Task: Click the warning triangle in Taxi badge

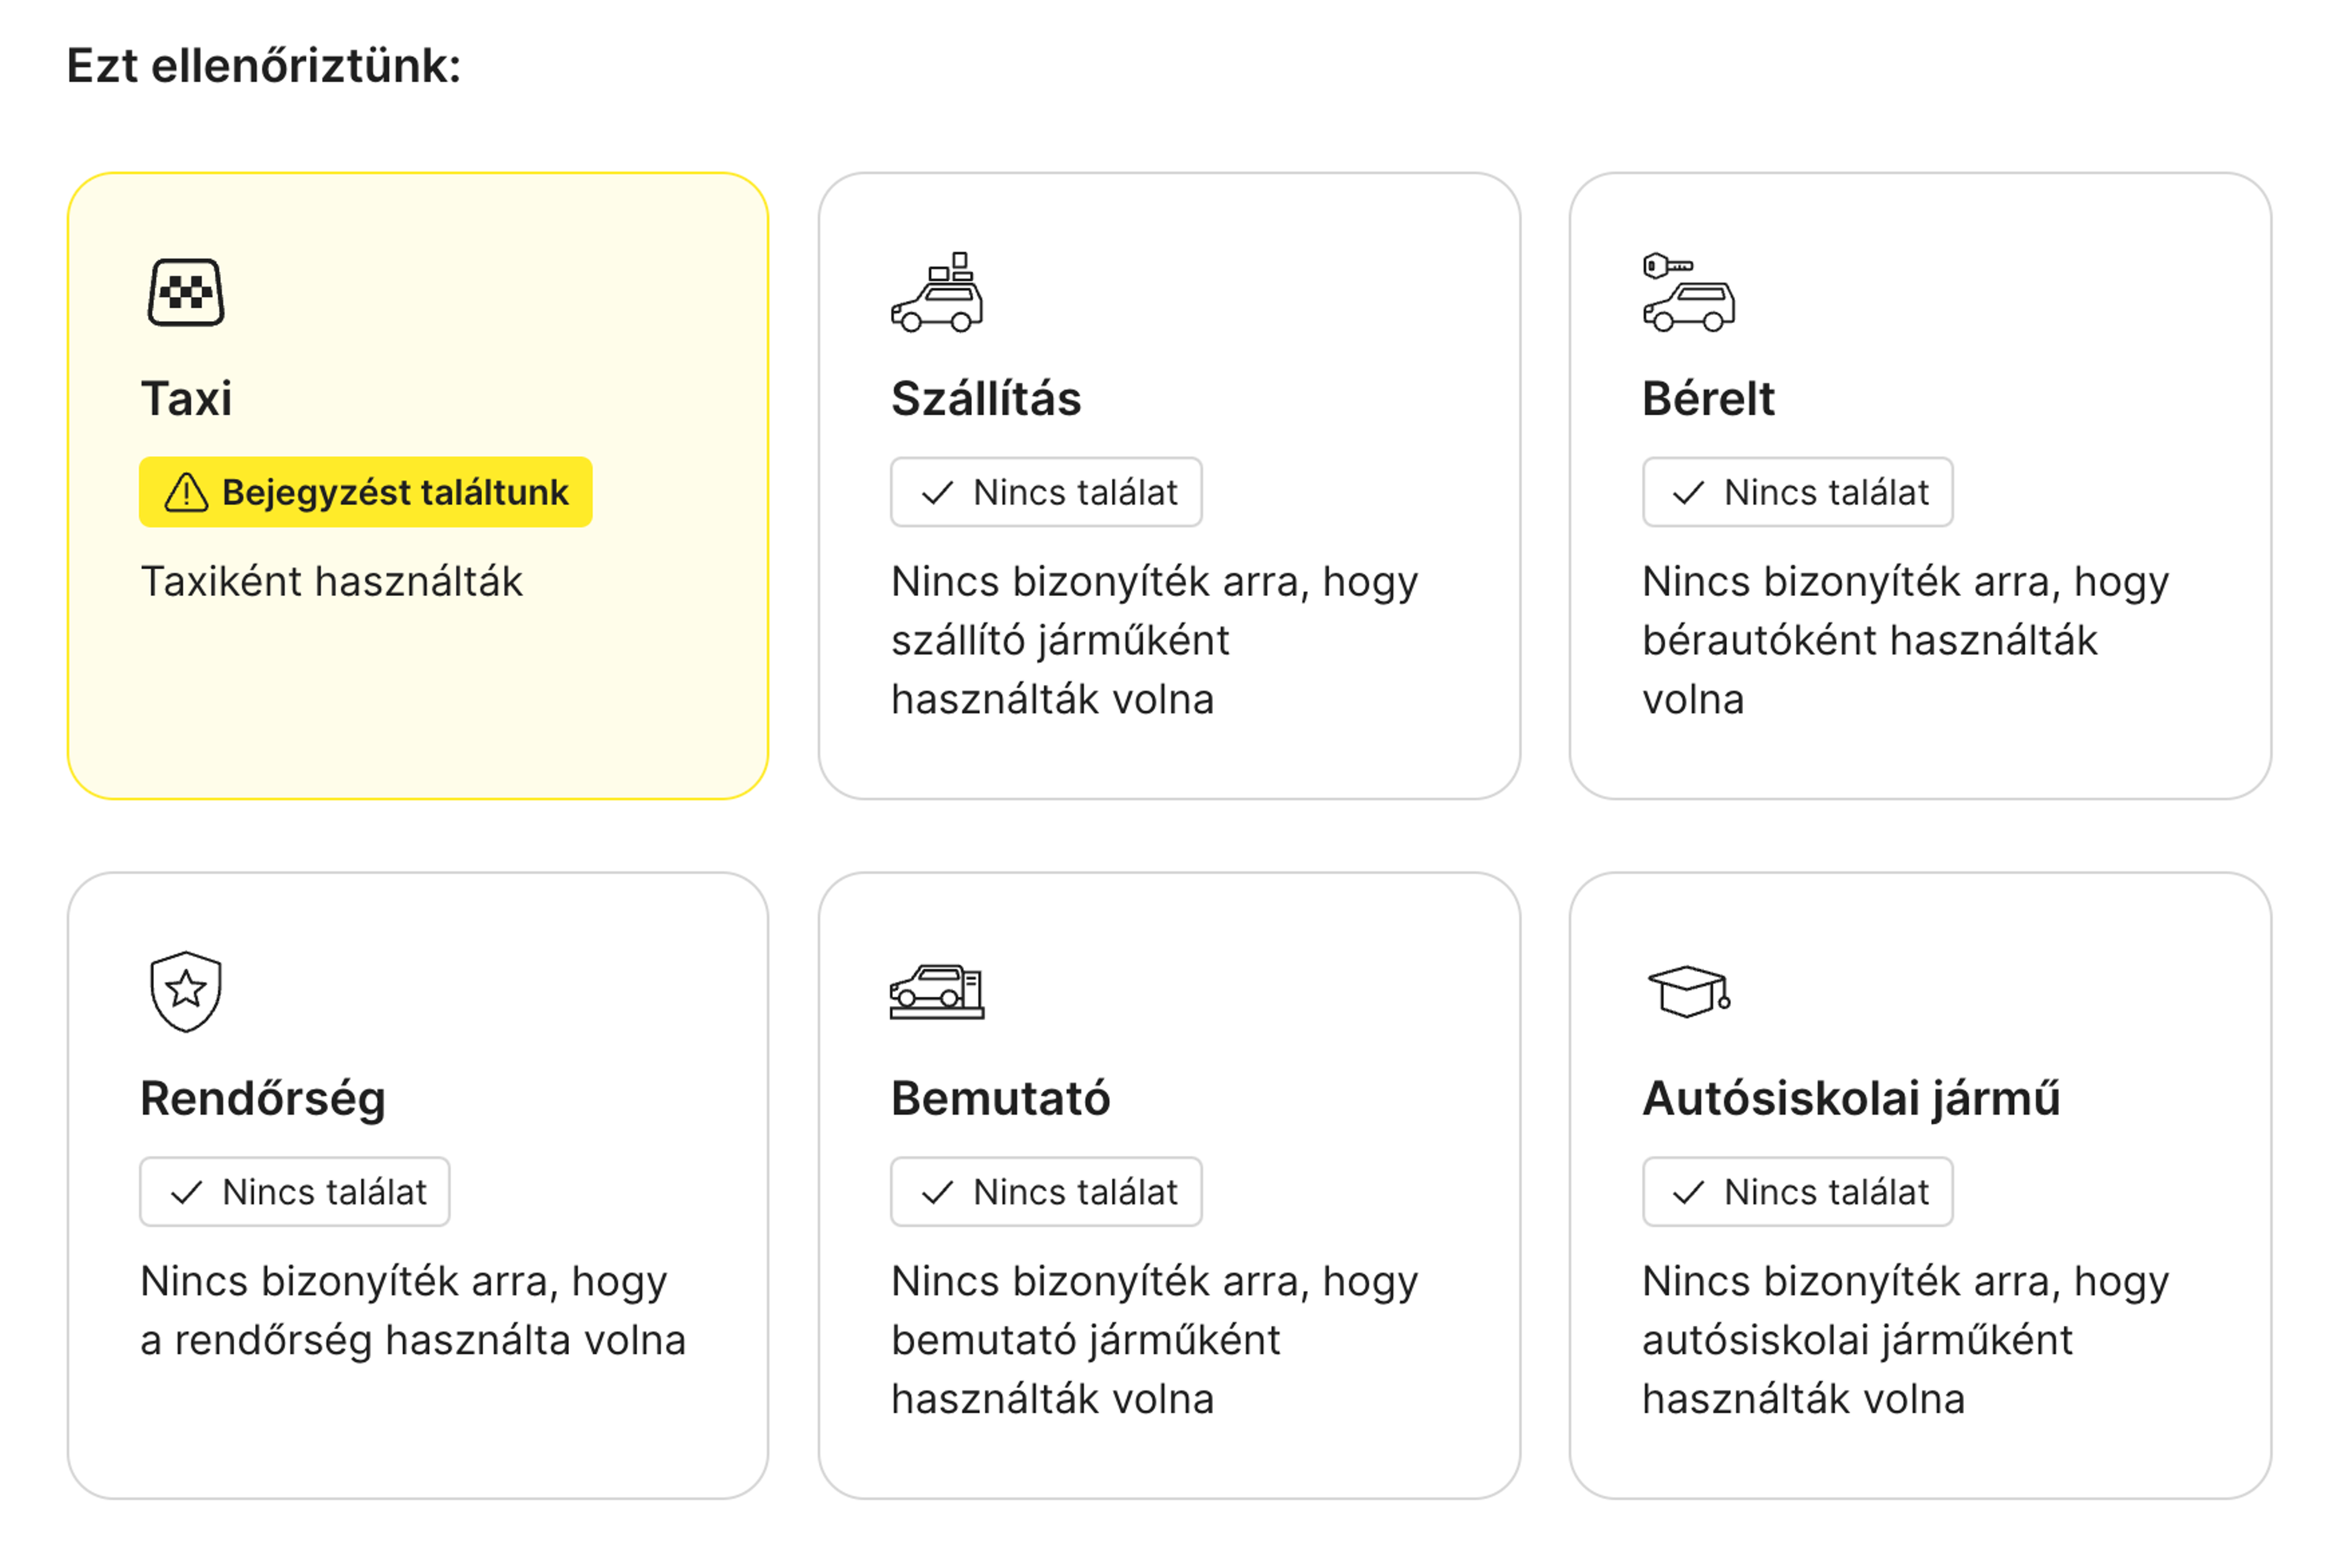Action: click(x=186, y=493)
